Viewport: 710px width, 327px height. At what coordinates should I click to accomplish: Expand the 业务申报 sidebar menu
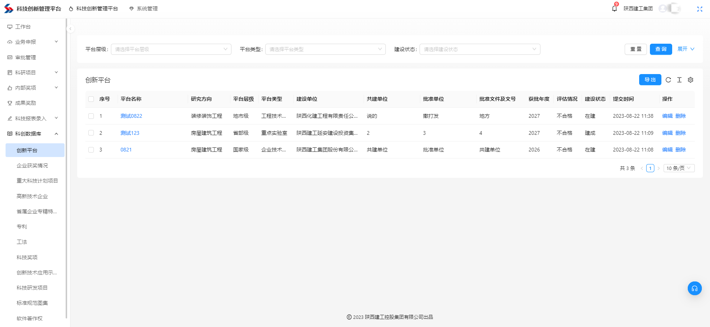coord(33,42)
